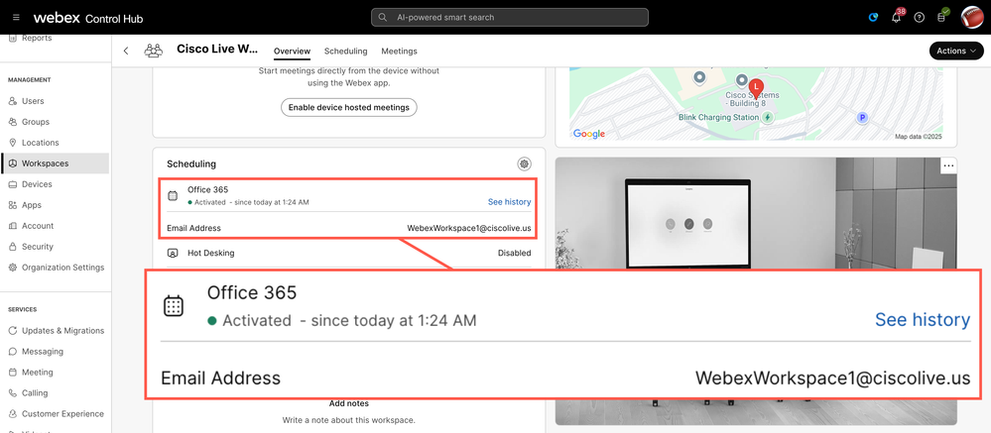The width and height of the screenshot is (991, 433).
Task: Switch to the Overview tab
Action: click(292, 52)
